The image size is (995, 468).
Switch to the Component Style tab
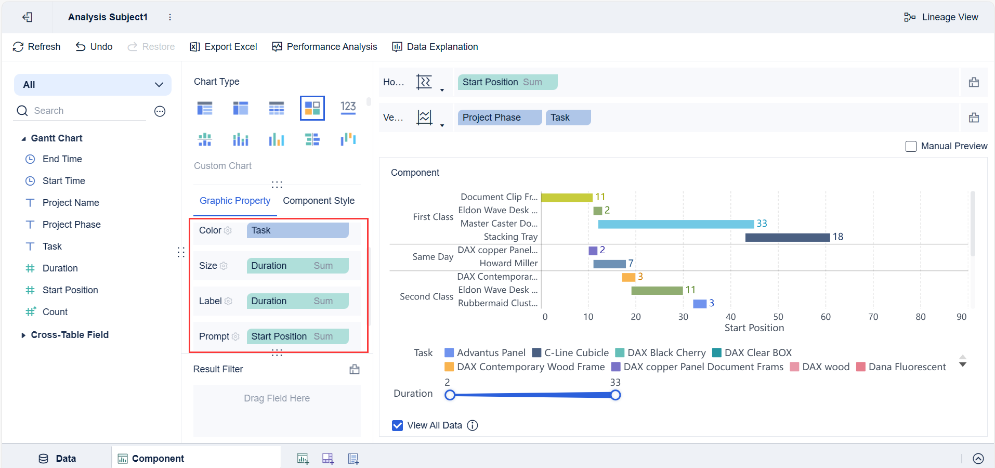pos(319,201)
